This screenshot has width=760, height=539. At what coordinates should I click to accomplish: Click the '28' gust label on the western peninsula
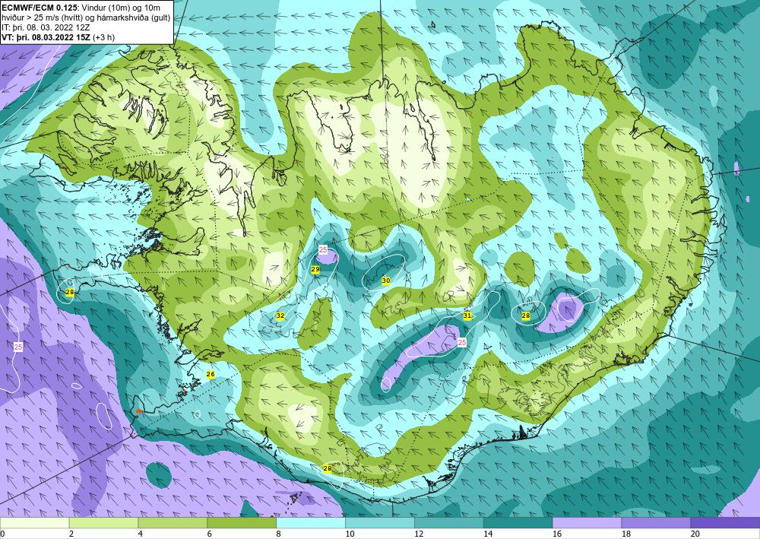(70, 292)
